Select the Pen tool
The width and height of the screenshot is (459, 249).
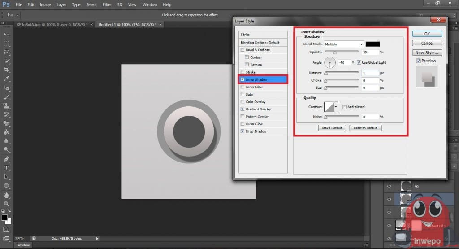point(7,159)
